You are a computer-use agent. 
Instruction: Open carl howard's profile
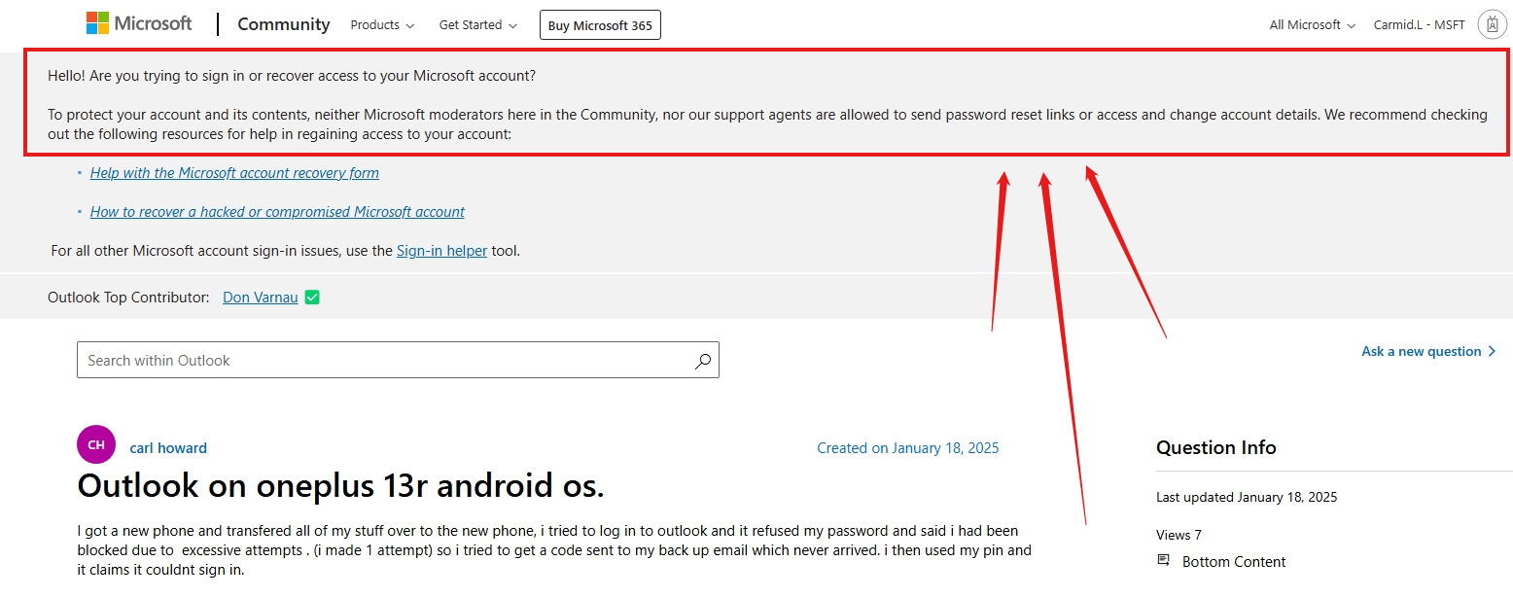coord(168,448)
